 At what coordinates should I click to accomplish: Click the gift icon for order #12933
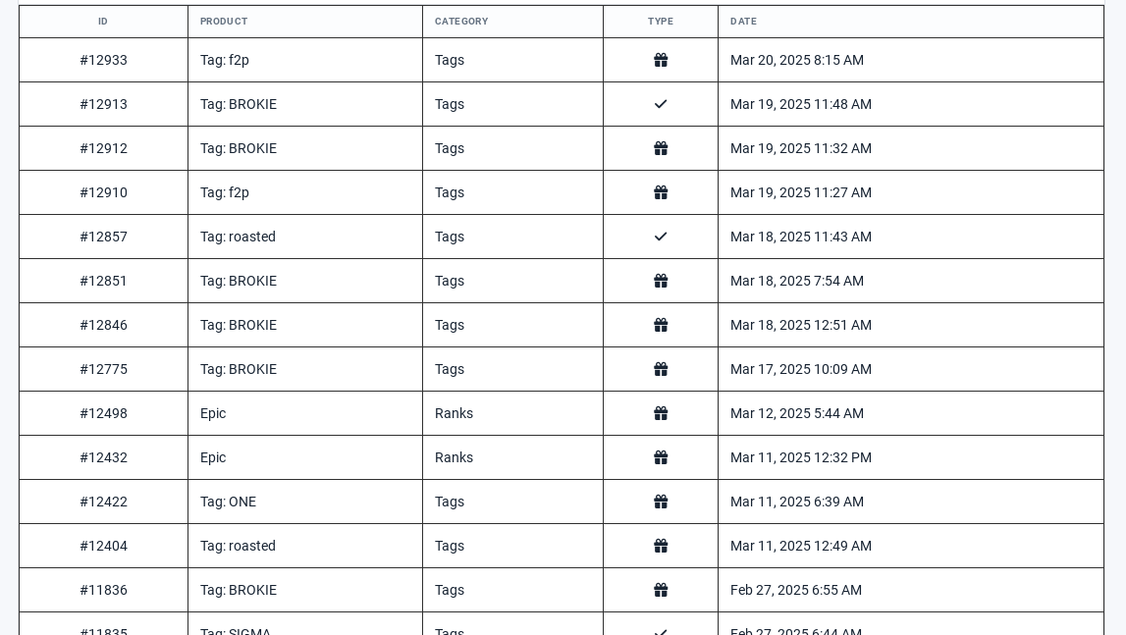[x=661, y=60]
